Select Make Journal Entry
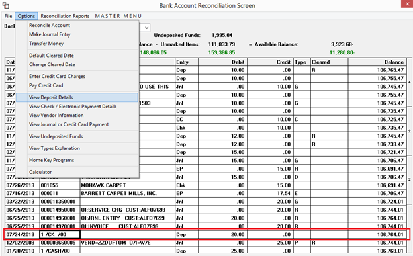 (x=50, y=34)
